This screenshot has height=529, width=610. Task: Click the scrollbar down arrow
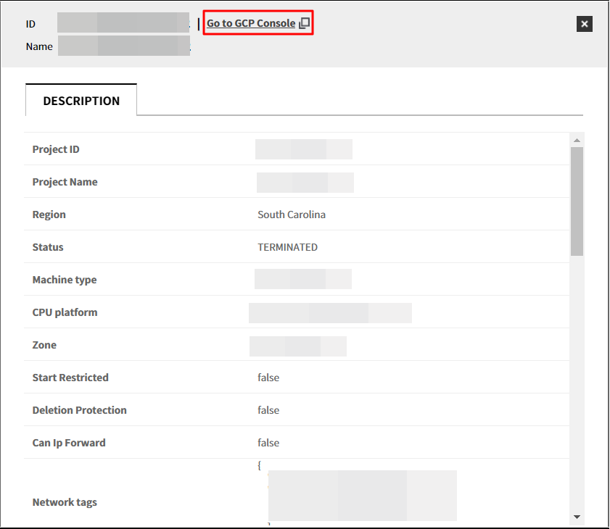577,516
